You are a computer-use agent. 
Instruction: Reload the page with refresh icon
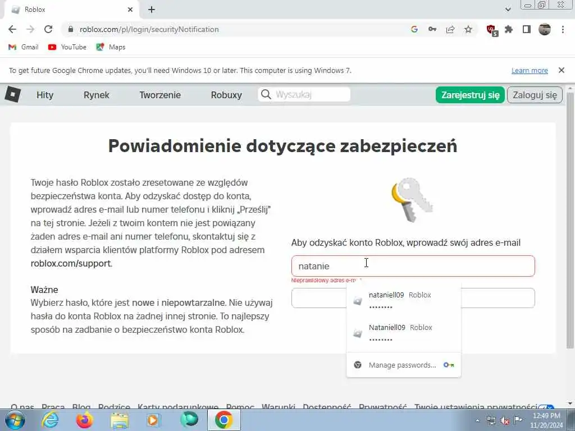(48, 29)
